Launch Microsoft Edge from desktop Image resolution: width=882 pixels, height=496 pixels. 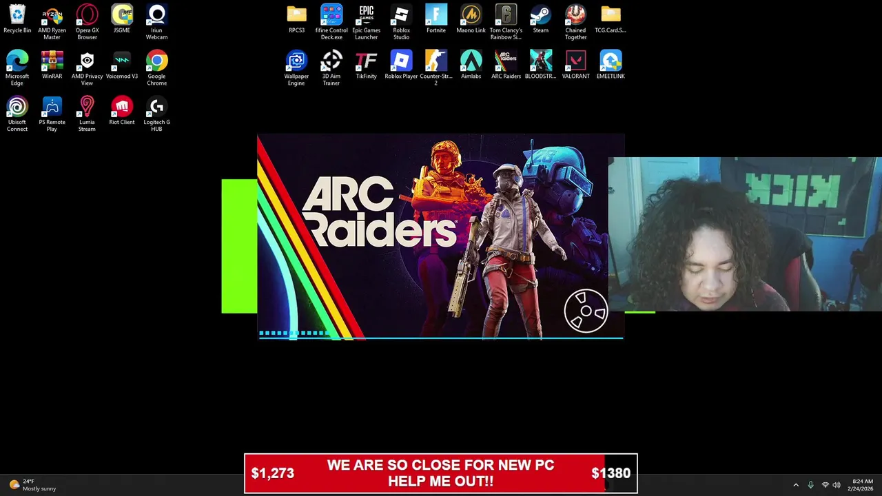click(17, 68)
